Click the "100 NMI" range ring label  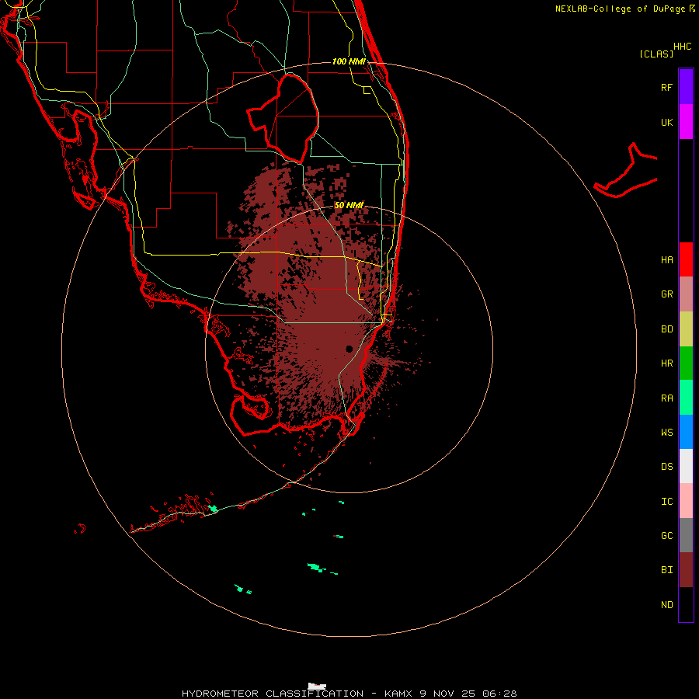(349, 61)
